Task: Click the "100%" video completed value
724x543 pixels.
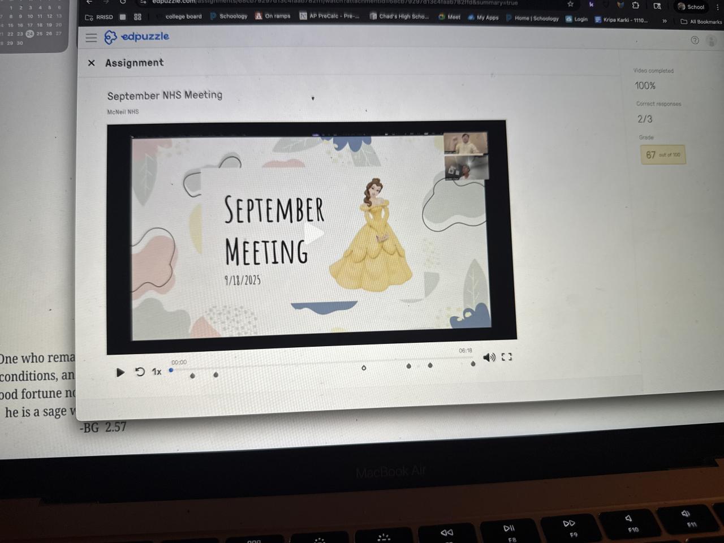Action: [645, 85]
